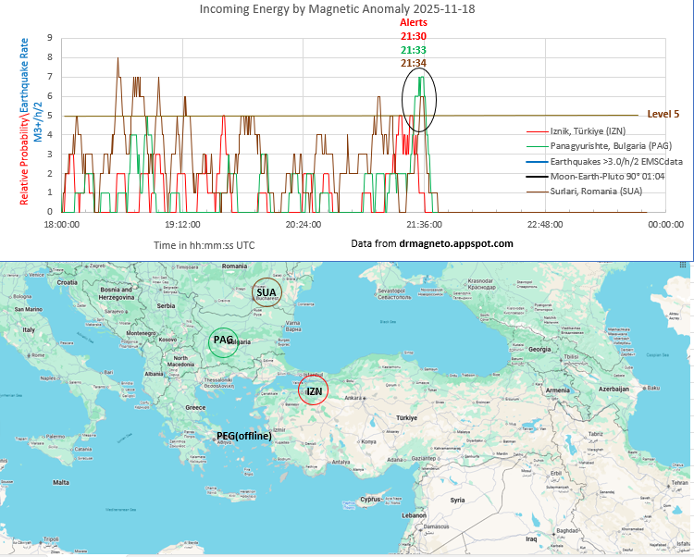Image resolution: width=694 pixels, height=557 pixels.
Task: Click the green 21:33 alert time
Action: point(414,50)
